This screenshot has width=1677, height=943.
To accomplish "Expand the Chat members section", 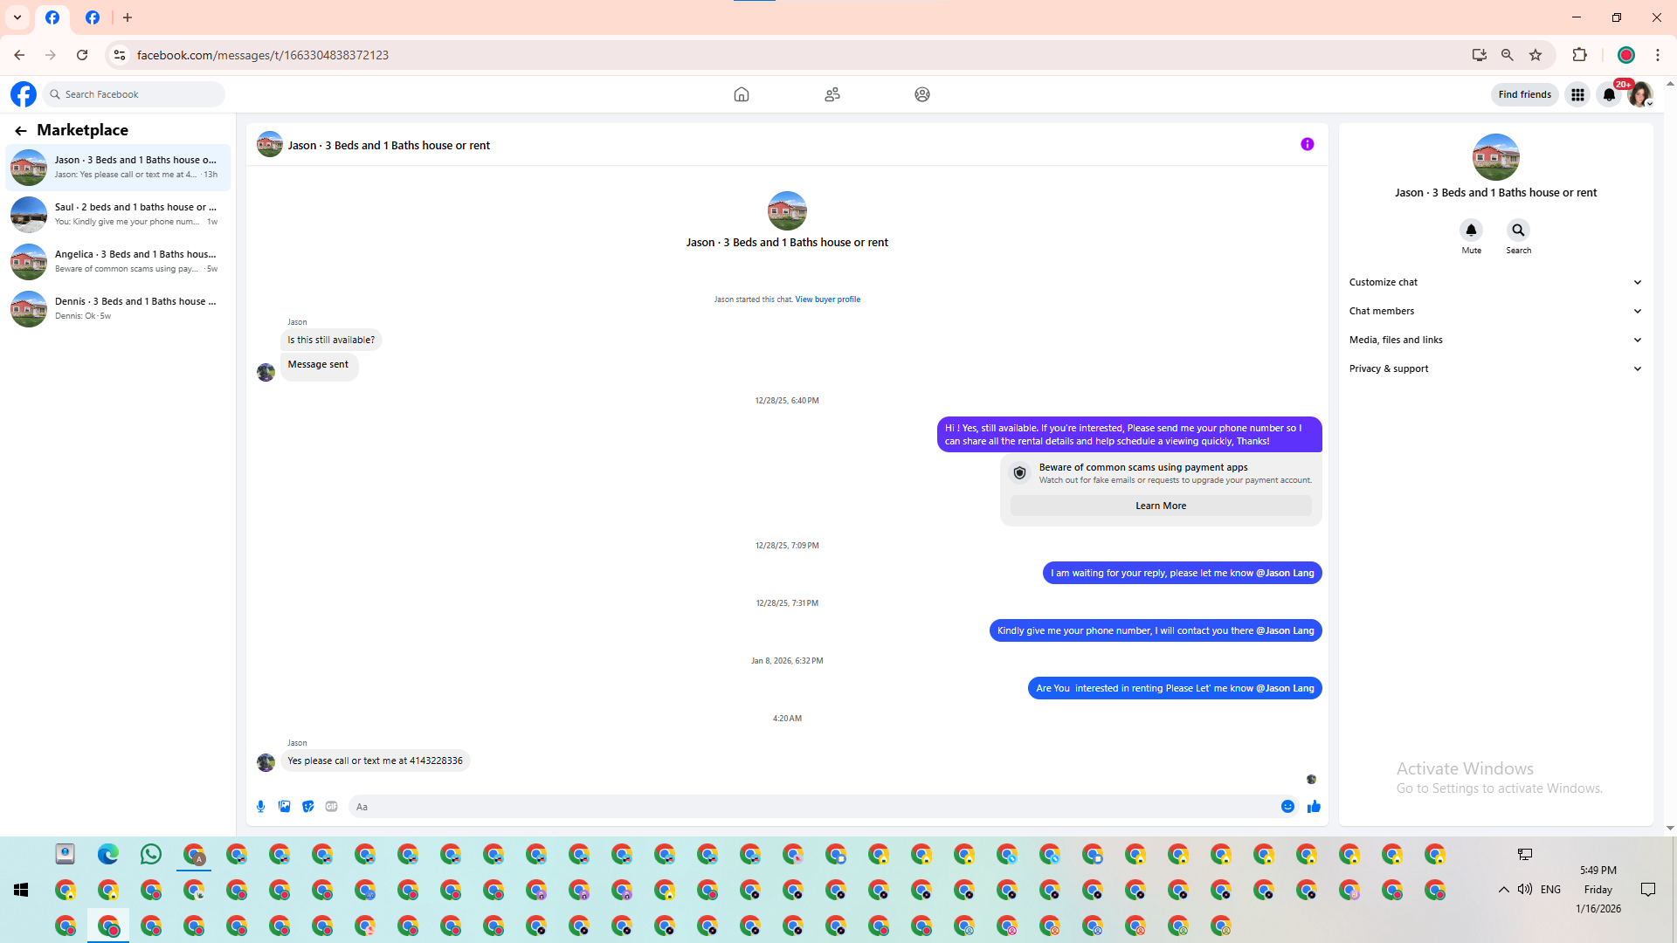I will click(1495, 311).
